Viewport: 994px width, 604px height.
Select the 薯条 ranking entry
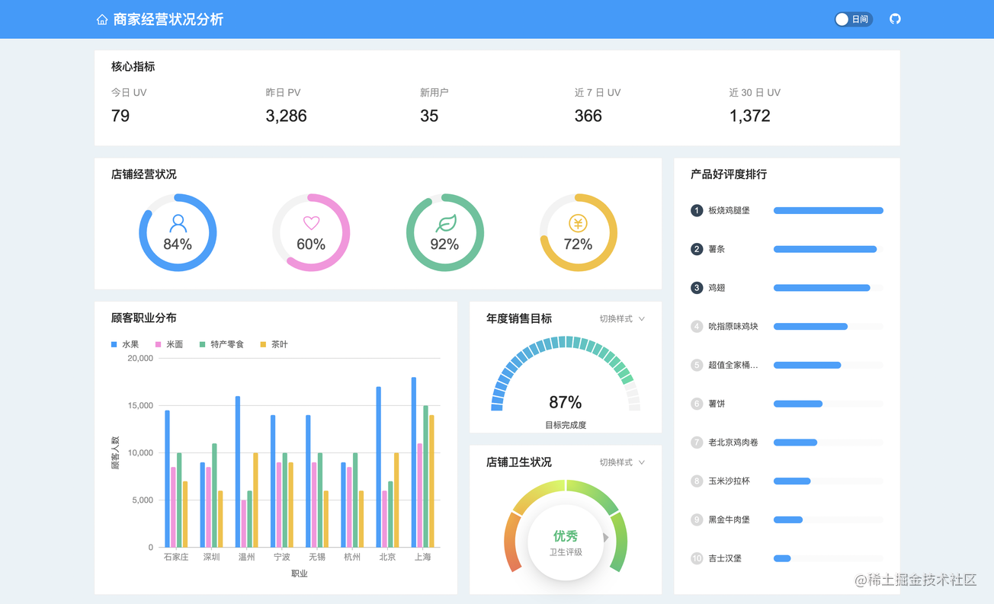[717, 249]
